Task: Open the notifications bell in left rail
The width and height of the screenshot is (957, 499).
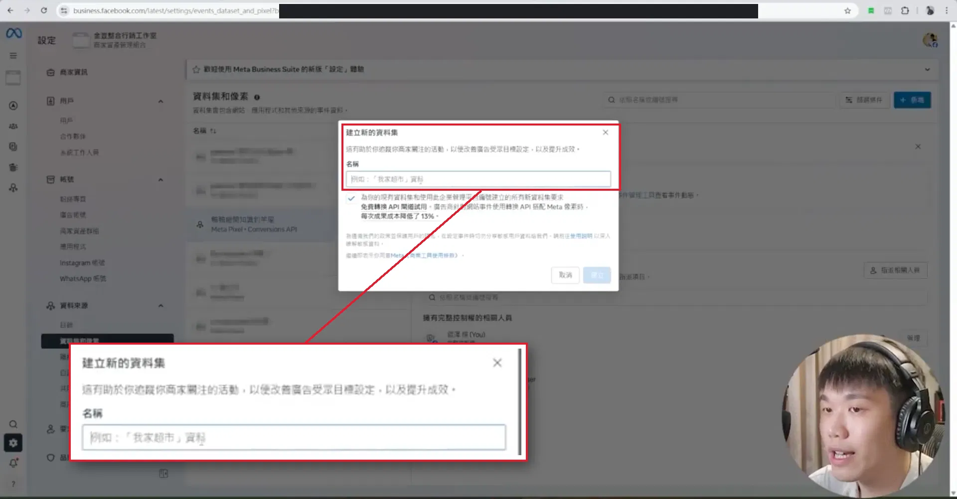Action: (13, 463)
